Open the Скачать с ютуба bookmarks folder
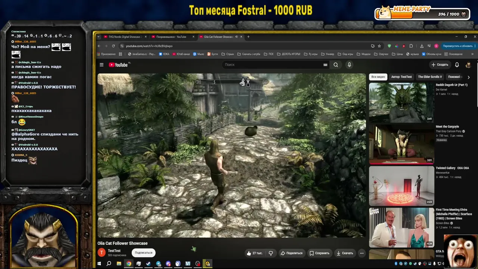Screen dimensions: 478x269 (248, 54)
